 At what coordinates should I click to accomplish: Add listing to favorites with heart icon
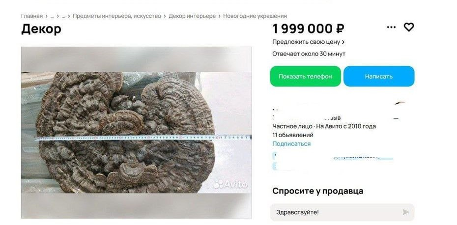[409, 28]
